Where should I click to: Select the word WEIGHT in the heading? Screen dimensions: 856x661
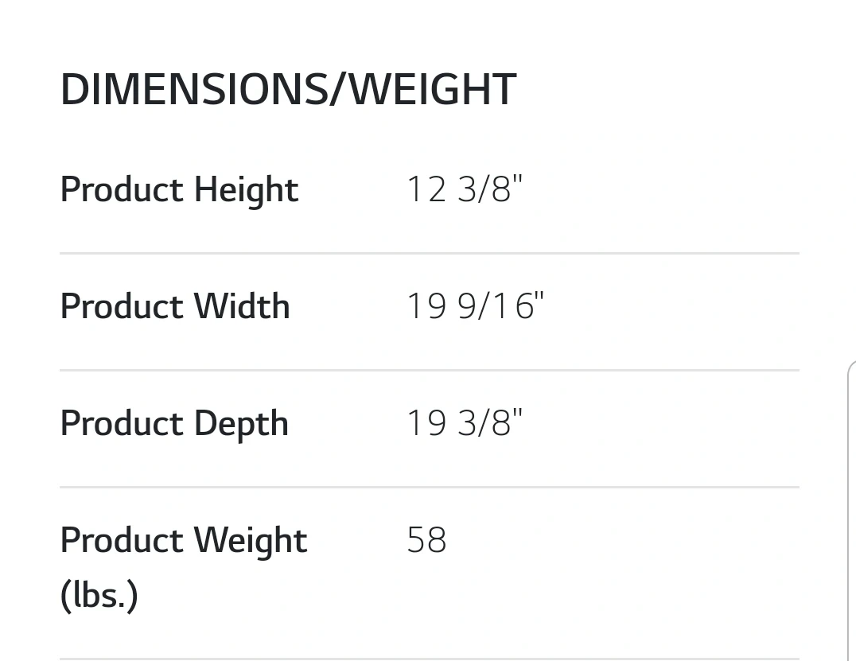tap(434, 89)
